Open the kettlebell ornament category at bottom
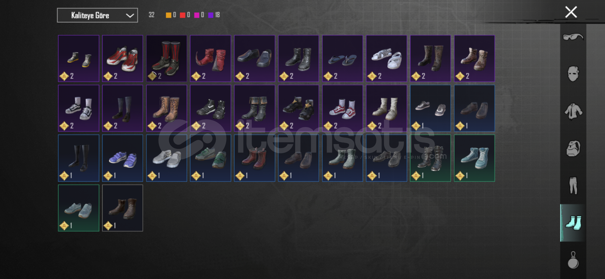The width and height of the screenshot is (605, 279). tap(573, 260)
